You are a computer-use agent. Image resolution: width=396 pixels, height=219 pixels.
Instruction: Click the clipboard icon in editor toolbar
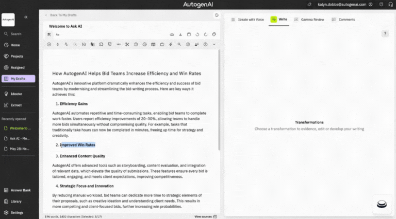[x=189, y=34]
